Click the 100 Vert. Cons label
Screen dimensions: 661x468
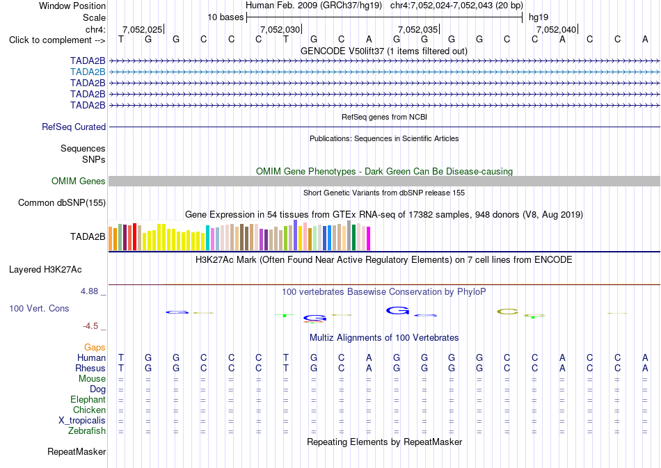click(x=39, y=308)
